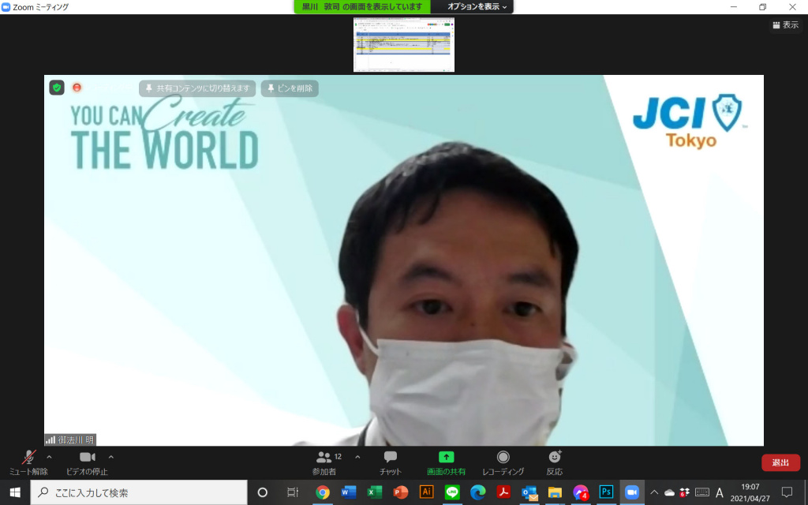Image resolution: width=808 pixels, height=505 pixels.
Task: Click the shared screen thumbnail
Action: click(x=403, y=45)
